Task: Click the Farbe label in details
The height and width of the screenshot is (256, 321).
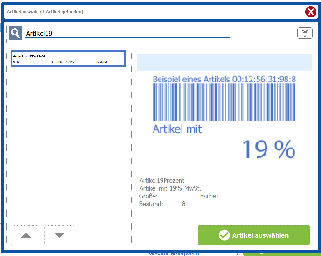Action: 209,196
